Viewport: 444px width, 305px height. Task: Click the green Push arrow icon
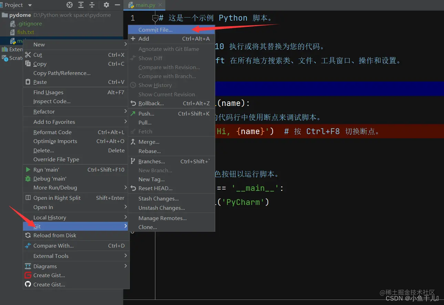(133, 113)
